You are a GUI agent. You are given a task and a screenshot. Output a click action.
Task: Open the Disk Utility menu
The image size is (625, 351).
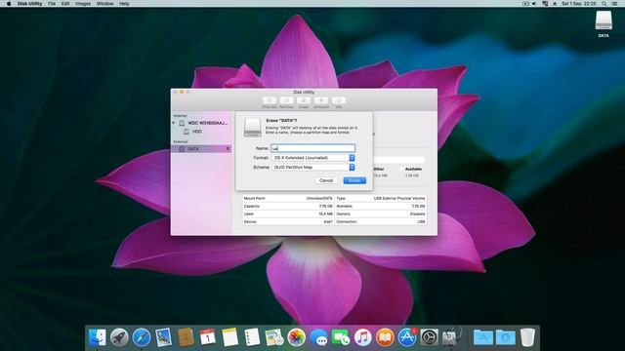29,4
